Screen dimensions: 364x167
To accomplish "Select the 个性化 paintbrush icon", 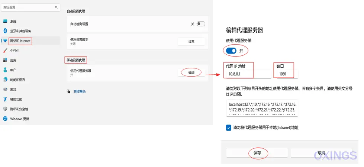I will pyautogui.click(x=5, y=51).
